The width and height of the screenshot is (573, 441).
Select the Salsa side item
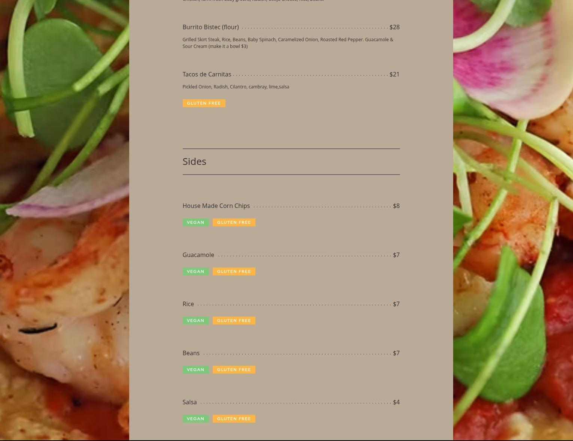(190, 402)
